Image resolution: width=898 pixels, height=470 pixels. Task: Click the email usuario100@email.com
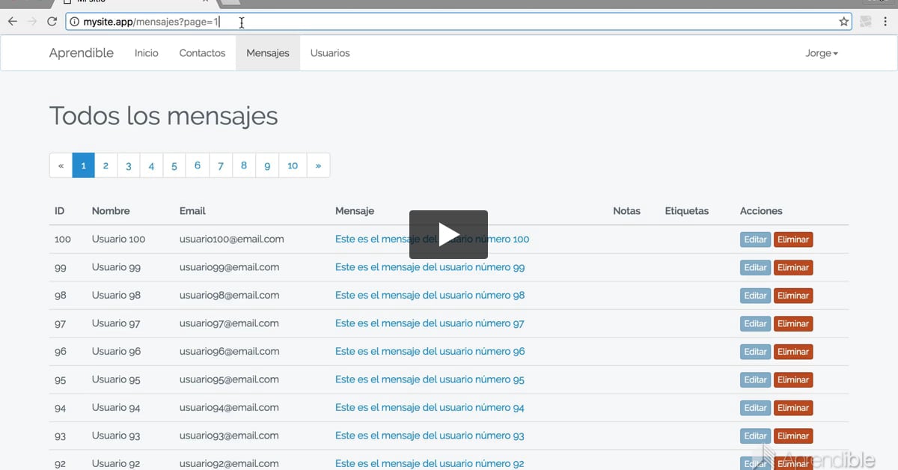(232, 239)
